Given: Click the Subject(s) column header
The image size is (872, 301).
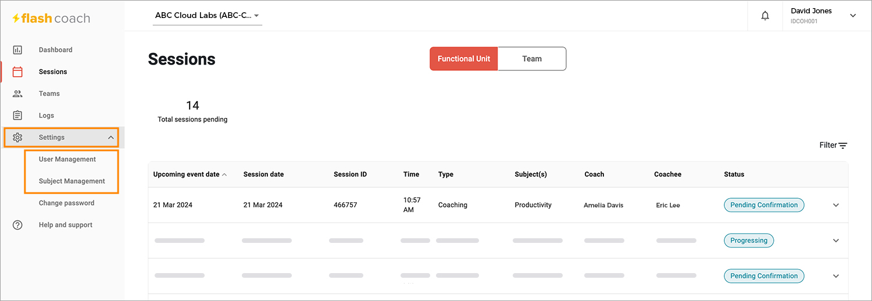Looking at the screenshot, I should click(531, 174).
